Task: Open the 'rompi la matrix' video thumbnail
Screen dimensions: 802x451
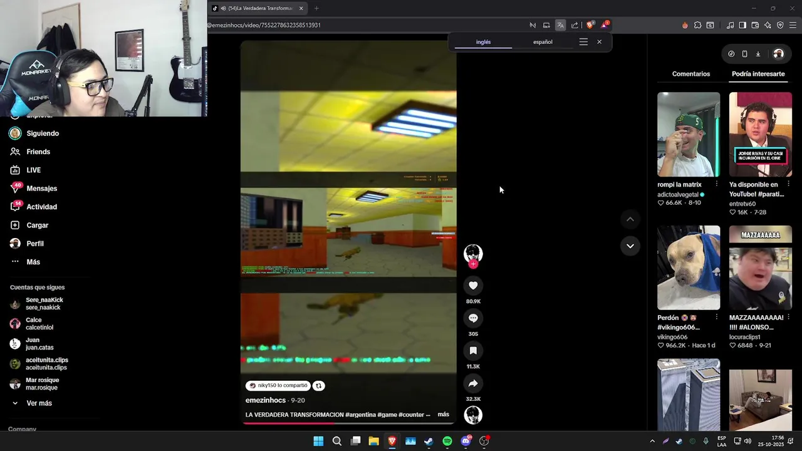Action: coord(689,135)
